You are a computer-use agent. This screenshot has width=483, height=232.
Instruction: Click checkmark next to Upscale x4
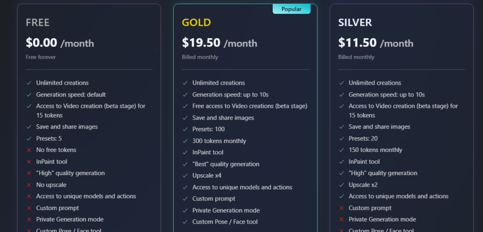[185, 176]
